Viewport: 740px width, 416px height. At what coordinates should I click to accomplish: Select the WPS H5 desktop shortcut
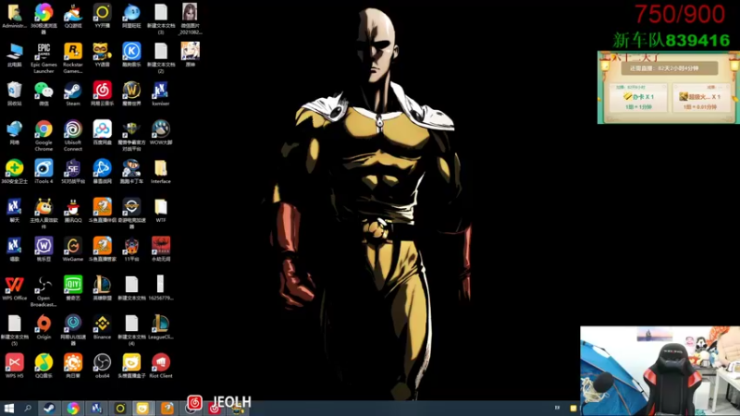pyautogui.click(x=14, y=366)
